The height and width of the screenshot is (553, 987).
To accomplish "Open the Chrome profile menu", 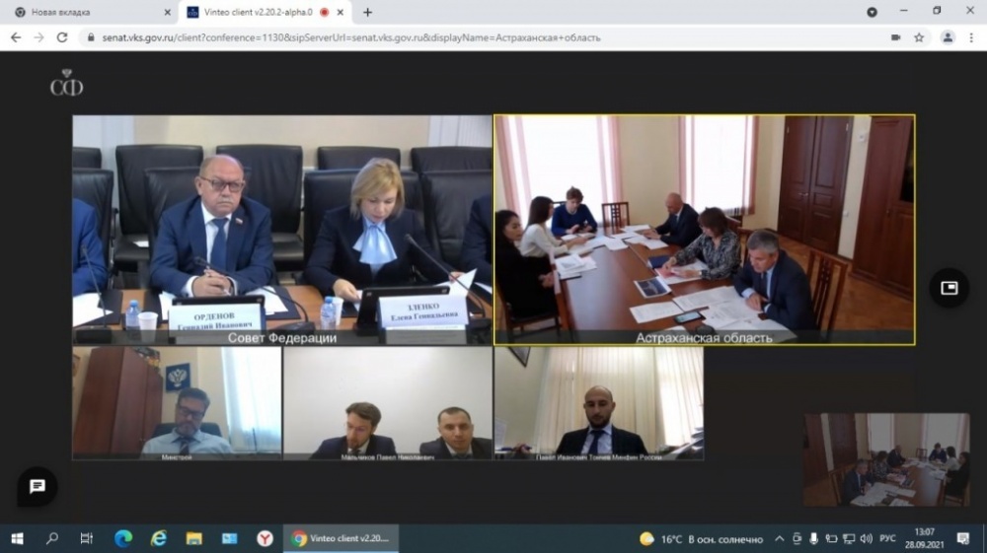I will coord(948,37).
